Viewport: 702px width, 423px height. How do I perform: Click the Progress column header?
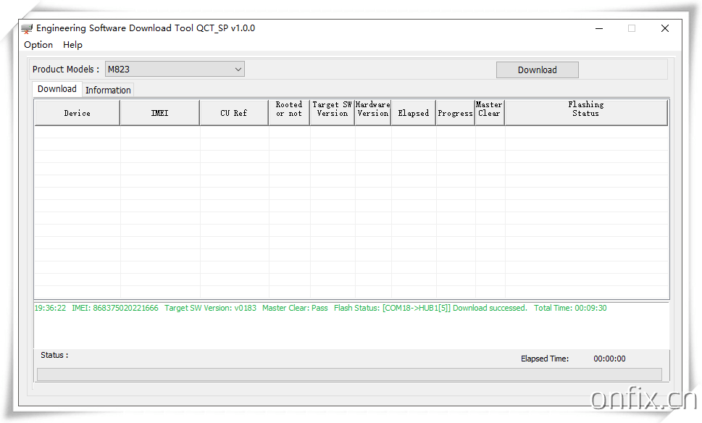pos(455,113)
